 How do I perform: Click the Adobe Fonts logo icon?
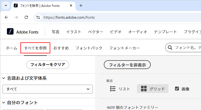[x=10, y=31]
